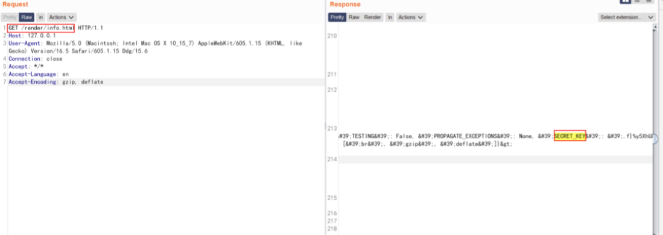Viewport: 663px width, 235px height.
Task: Open the Response Actions dropdown
Action: point(411,17)
